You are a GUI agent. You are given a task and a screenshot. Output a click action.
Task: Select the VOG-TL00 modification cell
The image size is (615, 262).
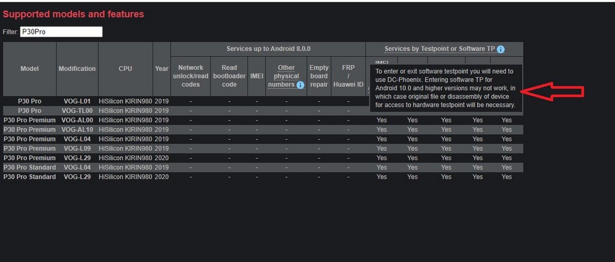tap(77, 111)
